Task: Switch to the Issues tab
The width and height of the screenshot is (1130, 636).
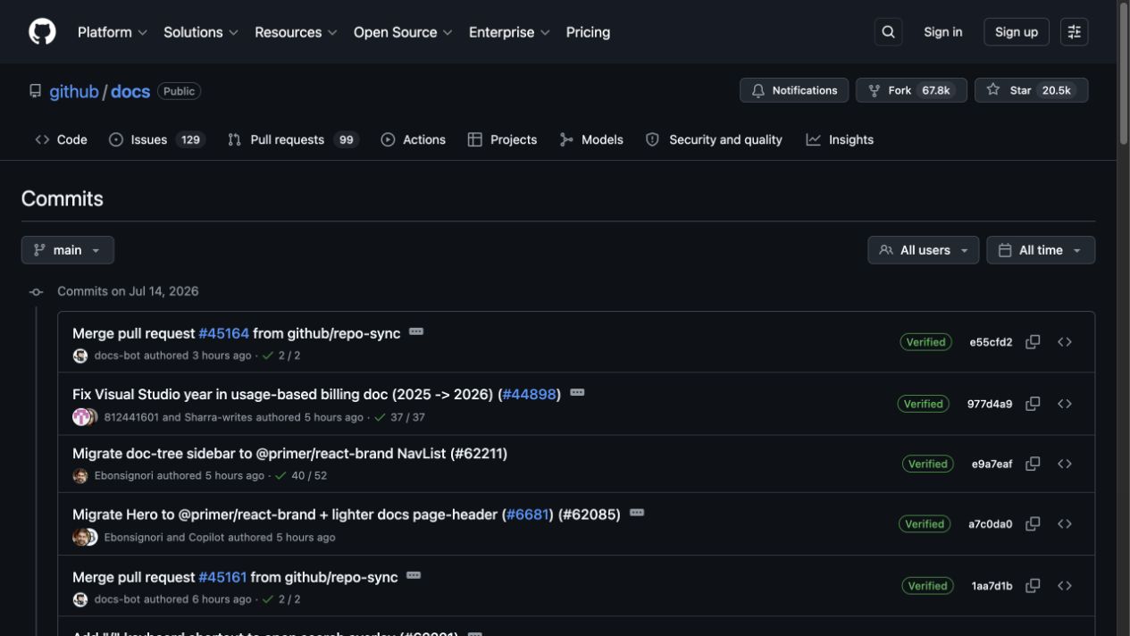Action: (157, 139)
